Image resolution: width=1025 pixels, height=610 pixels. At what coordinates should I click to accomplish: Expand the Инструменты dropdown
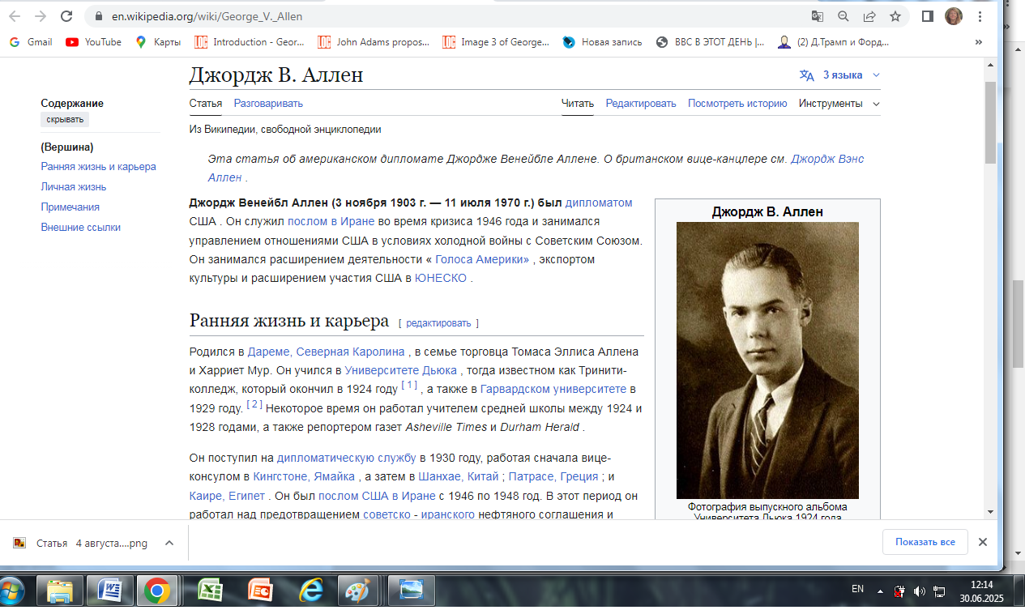[839, 104]
